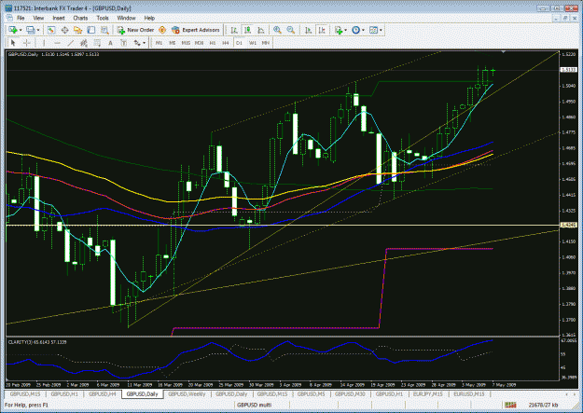
Task: Open a new chart window icon
Action: coord(13,30)
